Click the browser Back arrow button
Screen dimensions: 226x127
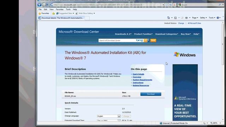coord(39,5)
